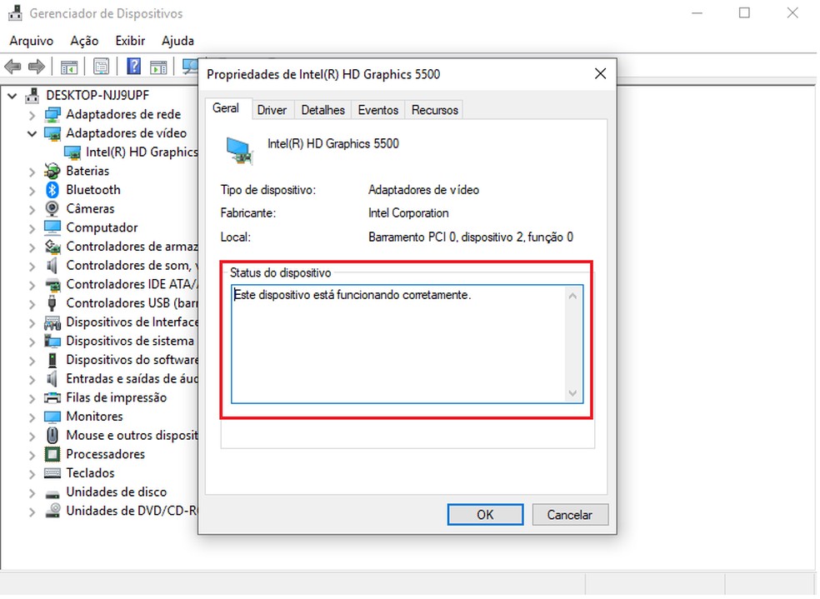Click the Back arrow in the toolbar
Screen dimensions: 820x599
coord(12,67)
